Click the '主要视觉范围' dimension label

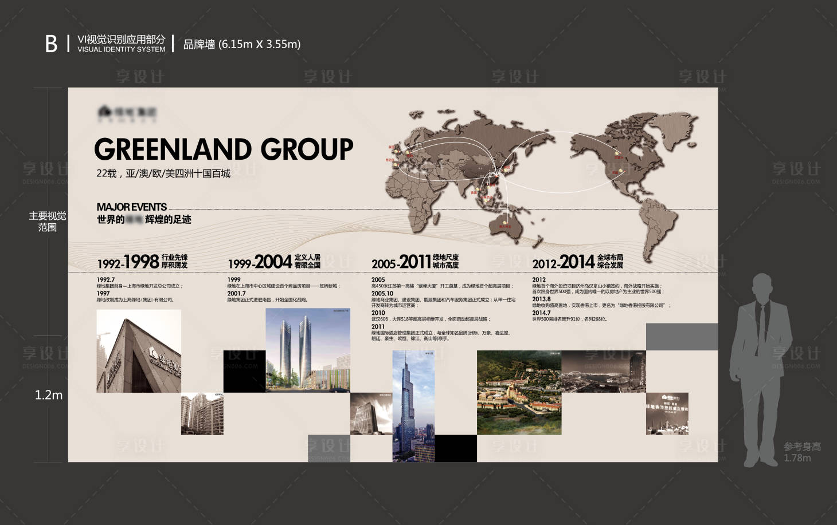(x=48, y=221)
